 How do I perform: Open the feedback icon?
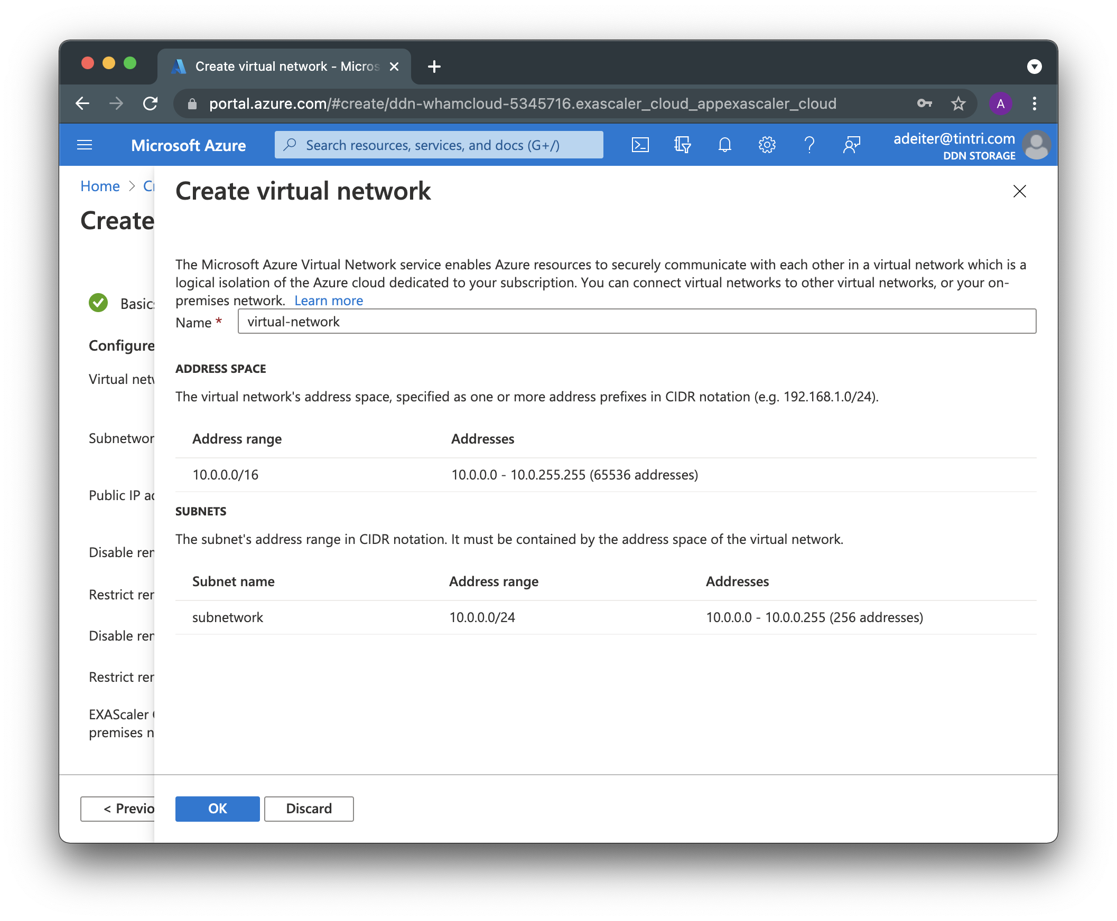[x=852, y=145]
